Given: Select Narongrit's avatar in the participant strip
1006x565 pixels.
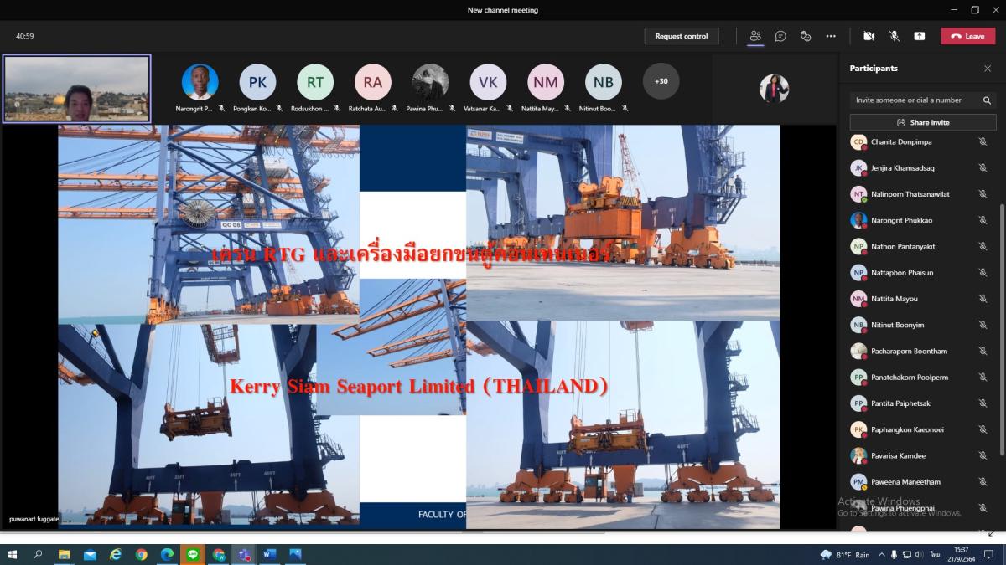Looking at the screenshot, I should 200,82.
